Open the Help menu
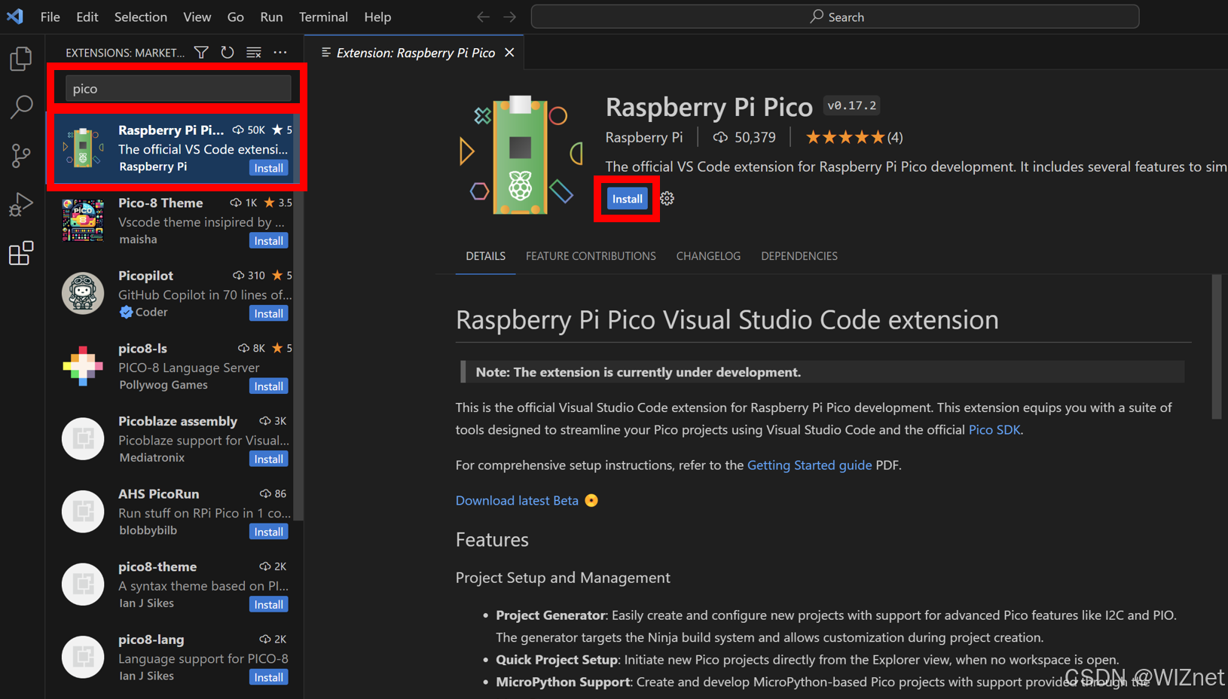The height and width of the screenshot is (699, 1228). (377, 17)
